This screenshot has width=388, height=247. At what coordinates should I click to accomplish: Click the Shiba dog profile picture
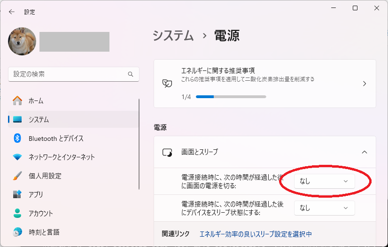(x=22, y=41)
